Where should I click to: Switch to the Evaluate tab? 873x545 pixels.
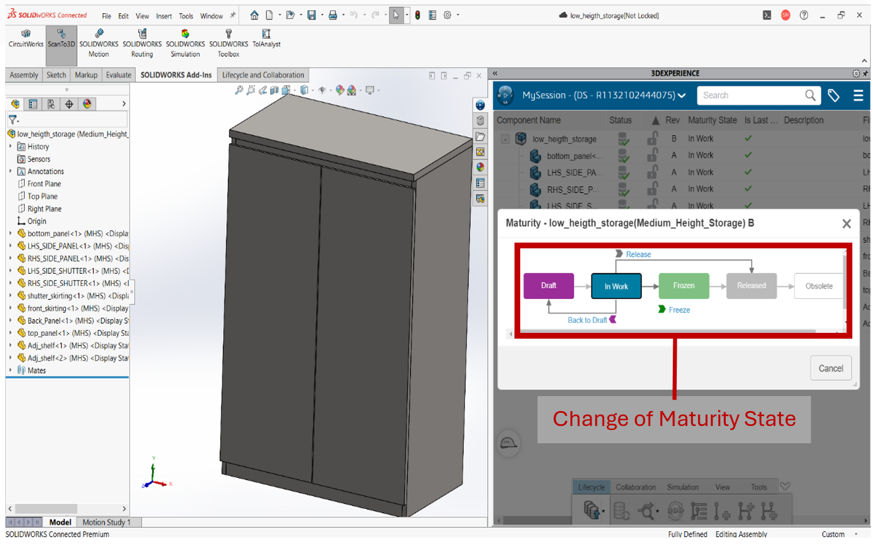click(119, 75)
